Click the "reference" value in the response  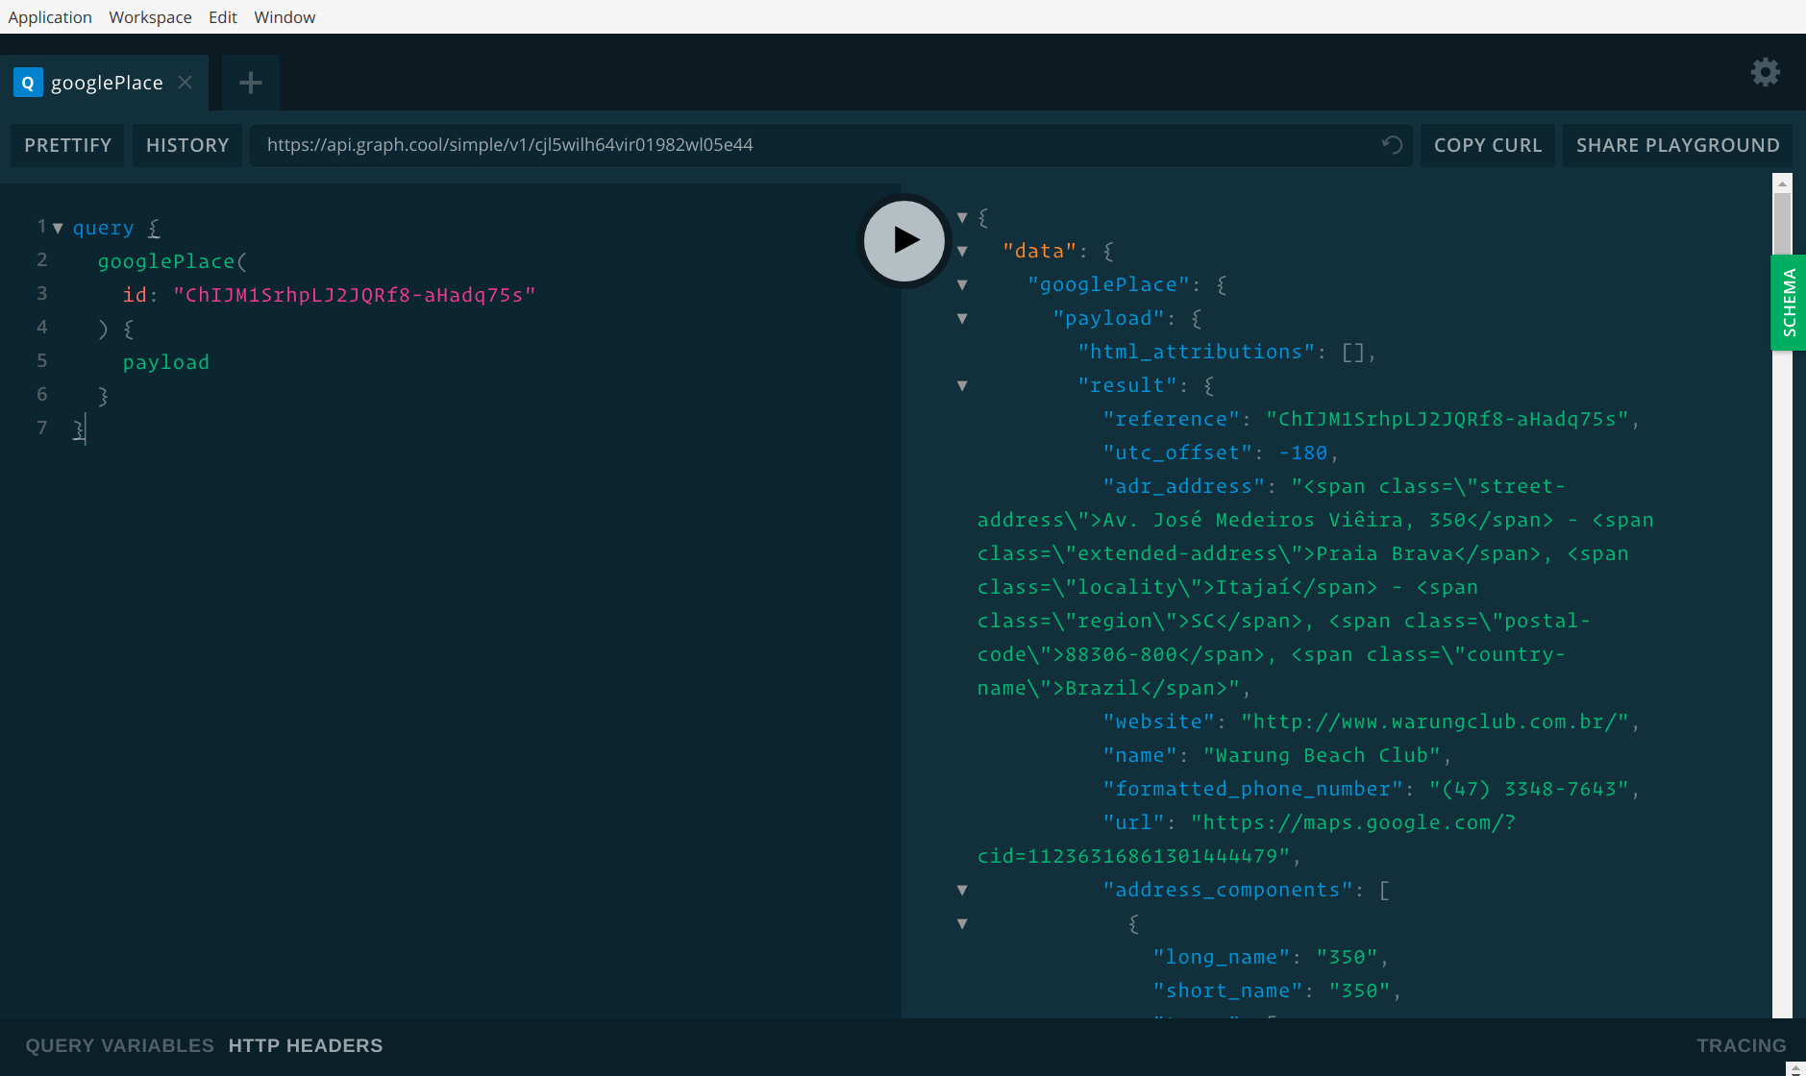coord(1447,419)
